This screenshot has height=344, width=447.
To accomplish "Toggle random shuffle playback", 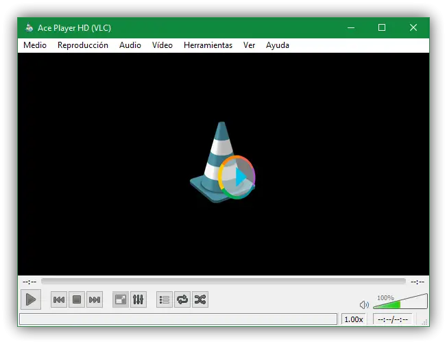I will (200, 299).
